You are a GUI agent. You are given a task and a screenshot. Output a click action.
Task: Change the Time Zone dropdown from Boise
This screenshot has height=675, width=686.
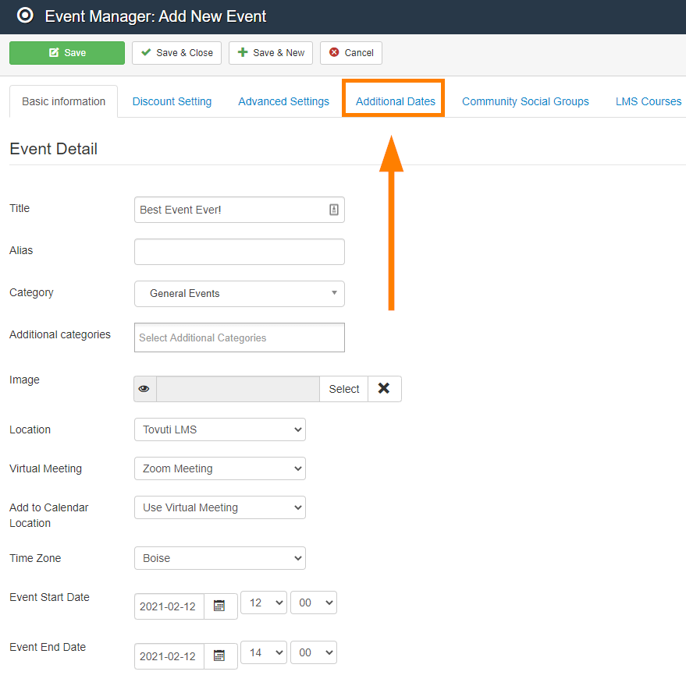pos(219,558)
